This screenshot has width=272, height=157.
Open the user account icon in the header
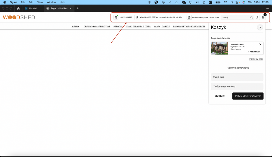pos(257,17)
